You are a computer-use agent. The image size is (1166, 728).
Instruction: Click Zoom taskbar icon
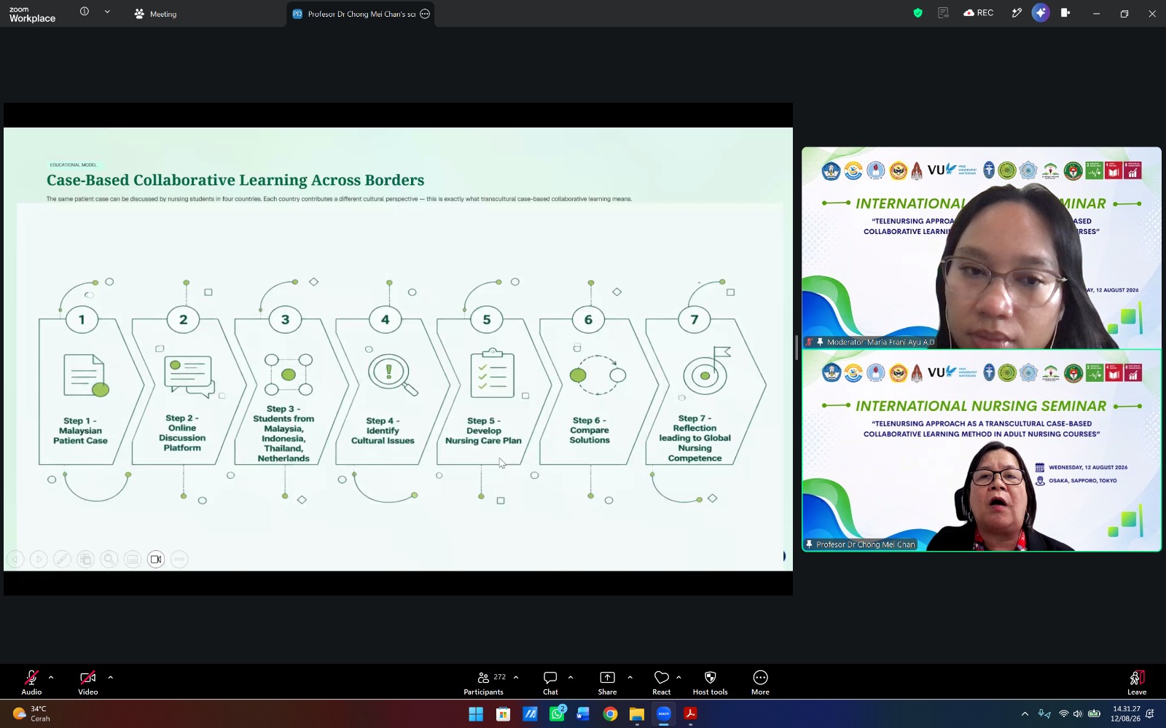(664, 714)
